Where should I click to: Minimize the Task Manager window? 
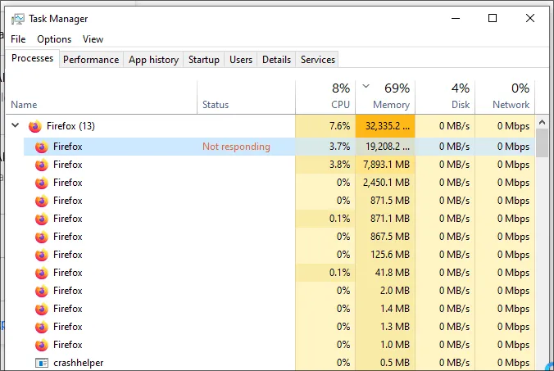(x=456, y=18)
